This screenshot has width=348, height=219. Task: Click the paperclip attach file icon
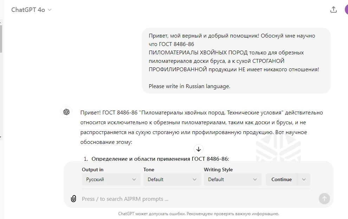[73, 199]
